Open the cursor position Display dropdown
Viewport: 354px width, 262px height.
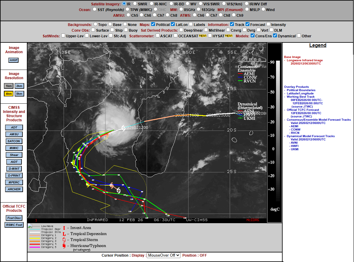click(163, 255)
